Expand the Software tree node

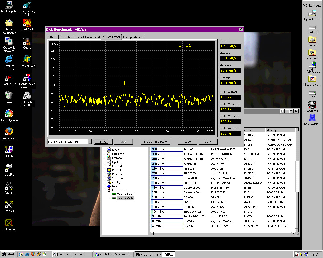[x=104, y=178]
